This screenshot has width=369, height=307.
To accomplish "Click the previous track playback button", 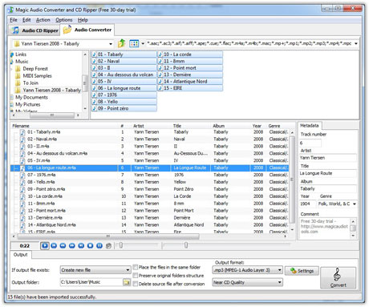I will 54,245.
